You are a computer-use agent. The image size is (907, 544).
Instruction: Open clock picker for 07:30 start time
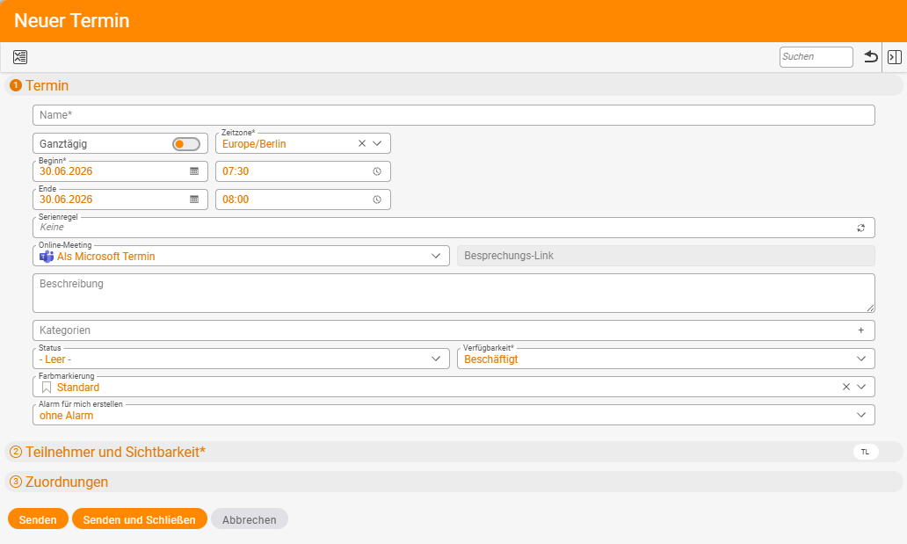click(377, 171)
